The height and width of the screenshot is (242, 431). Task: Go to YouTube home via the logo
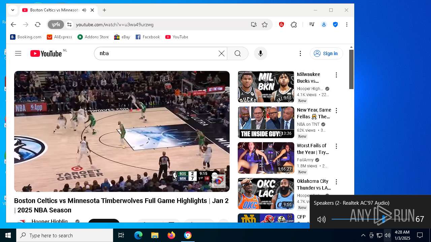[x=46, y=53]
